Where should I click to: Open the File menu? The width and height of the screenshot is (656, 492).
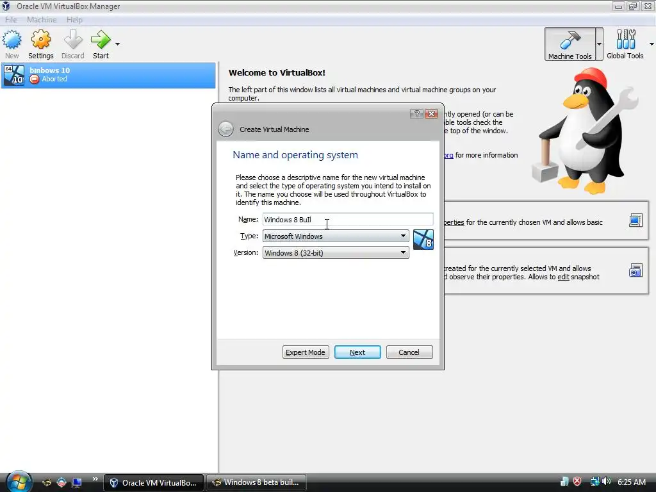pyautogui.click(x=11, y=20)
